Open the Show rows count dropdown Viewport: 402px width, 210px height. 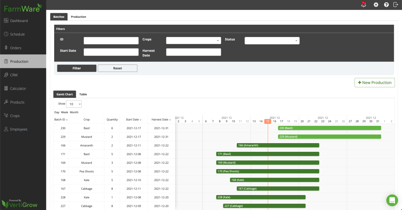tap(74, 104)
